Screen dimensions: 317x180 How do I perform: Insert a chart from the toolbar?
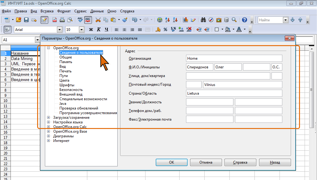(185, 20)
